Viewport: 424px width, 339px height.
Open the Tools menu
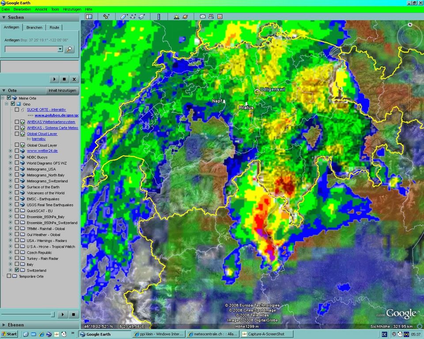tap(55, 9)
